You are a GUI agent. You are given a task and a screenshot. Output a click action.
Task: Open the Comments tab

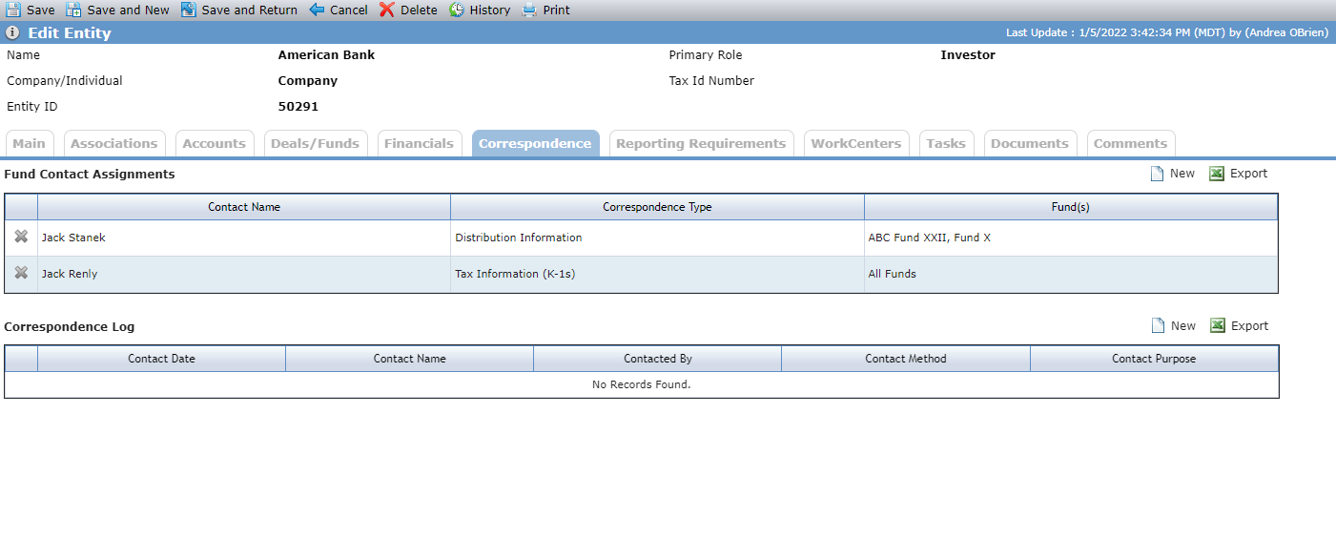[1131, 143]
